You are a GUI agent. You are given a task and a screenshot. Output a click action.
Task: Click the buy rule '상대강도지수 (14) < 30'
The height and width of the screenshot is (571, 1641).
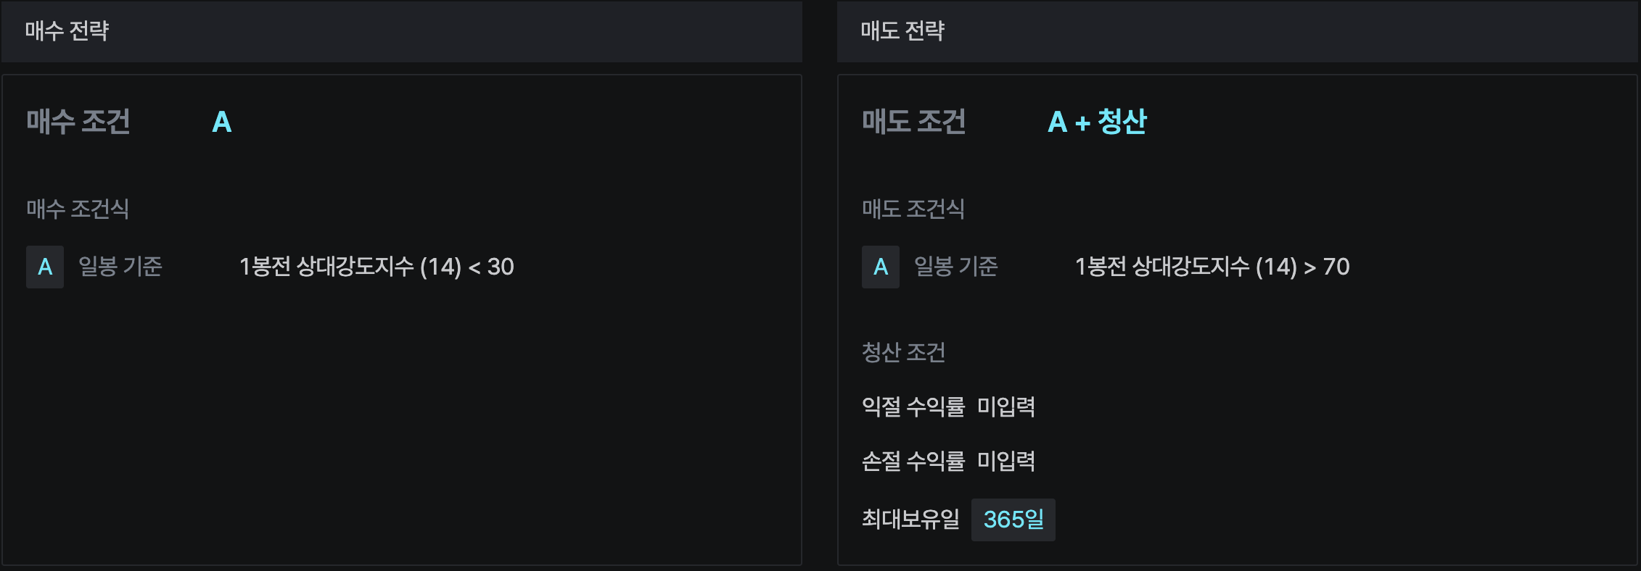[377, 267]
